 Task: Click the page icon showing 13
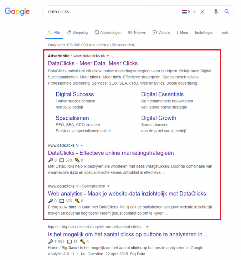coord(69,242)
